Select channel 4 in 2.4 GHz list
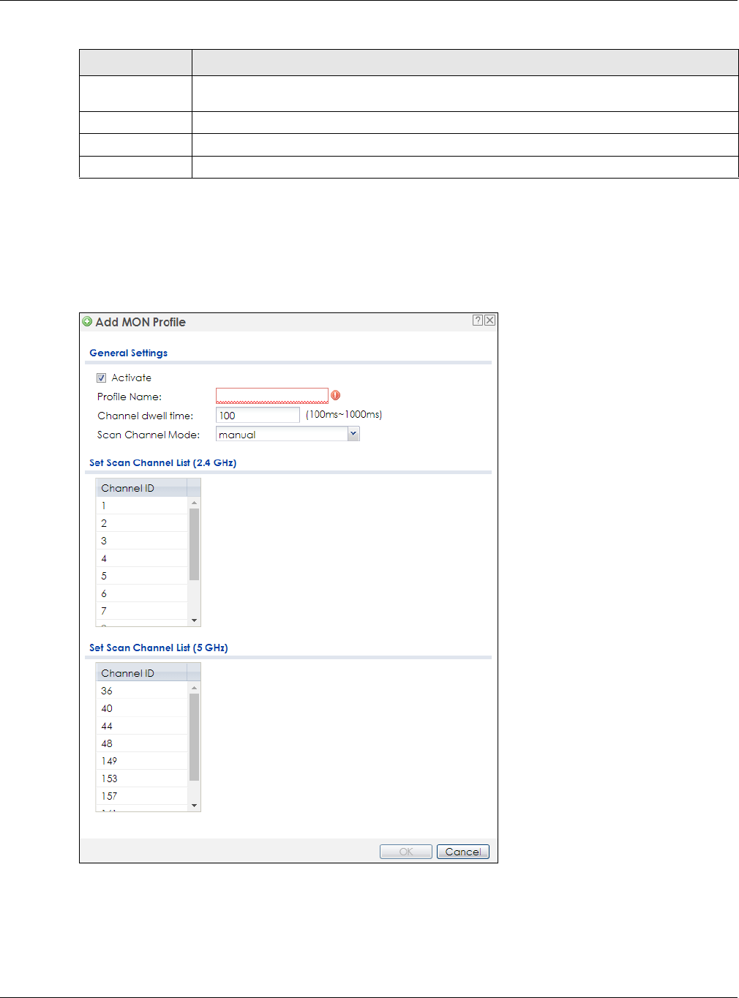This screenshot has width=739, height=998. pyautogui.click(x=142, y=558)
